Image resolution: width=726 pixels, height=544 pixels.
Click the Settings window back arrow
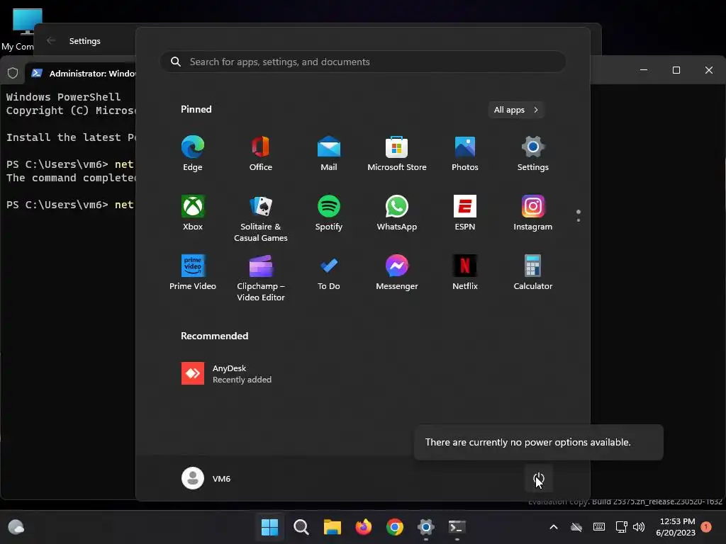51,40
